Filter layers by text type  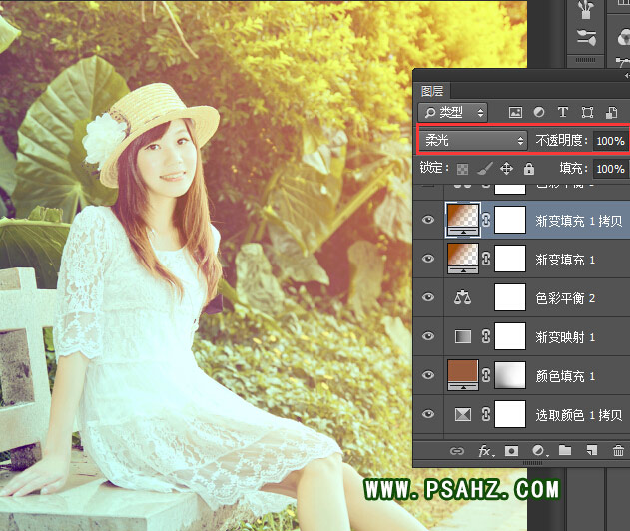click(x=563, y=112)
